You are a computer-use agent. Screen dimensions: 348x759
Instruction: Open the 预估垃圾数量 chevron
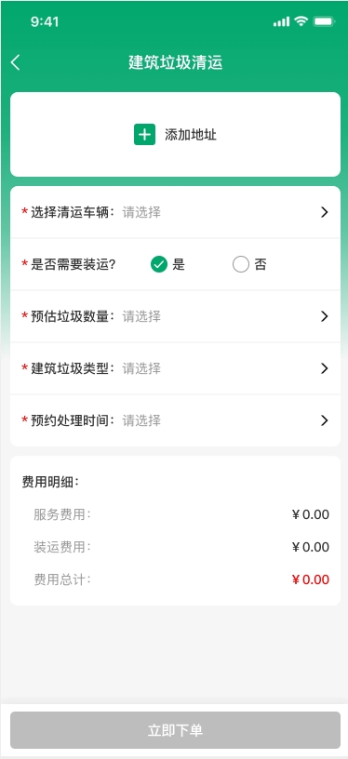point(325,316)
